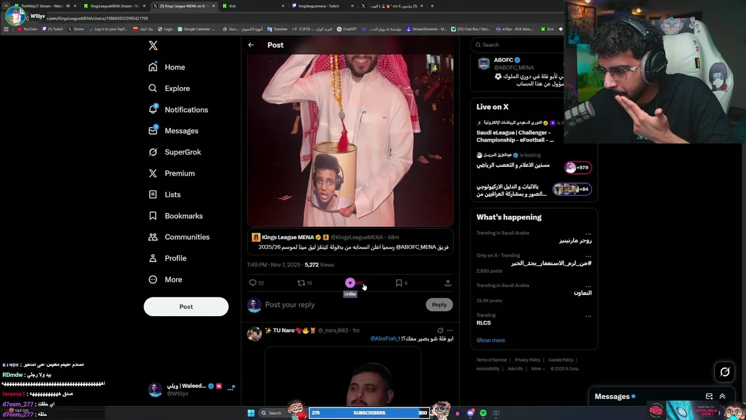Click the Home house icon
Viewport: 746px width, 420px height.
[x=153, y=67]
